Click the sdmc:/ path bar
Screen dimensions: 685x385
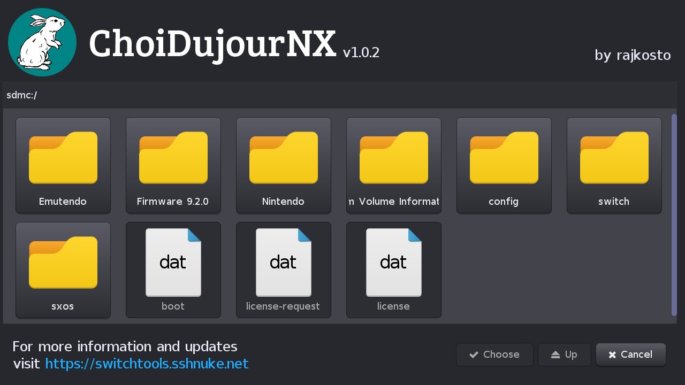339,95
